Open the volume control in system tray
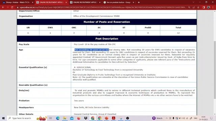216x121 pixels. click(x=184, y=118)
